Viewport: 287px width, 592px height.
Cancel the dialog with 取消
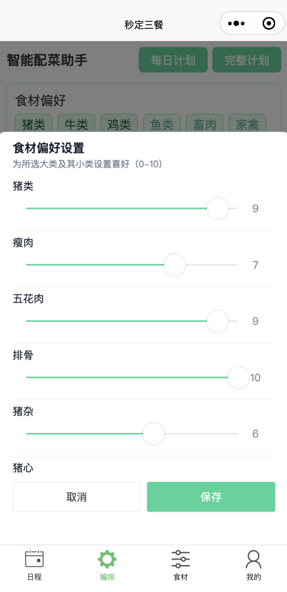[x=76, y=497]
